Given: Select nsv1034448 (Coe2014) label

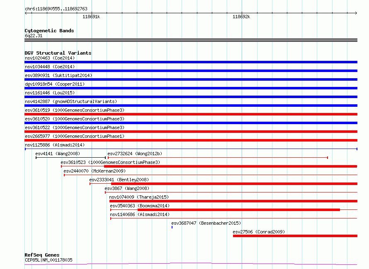Looking at the screenshot, I should (50, 67).
